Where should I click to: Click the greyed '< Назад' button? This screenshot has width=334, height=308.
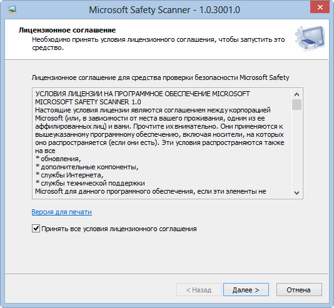click(x=199, y=290)
